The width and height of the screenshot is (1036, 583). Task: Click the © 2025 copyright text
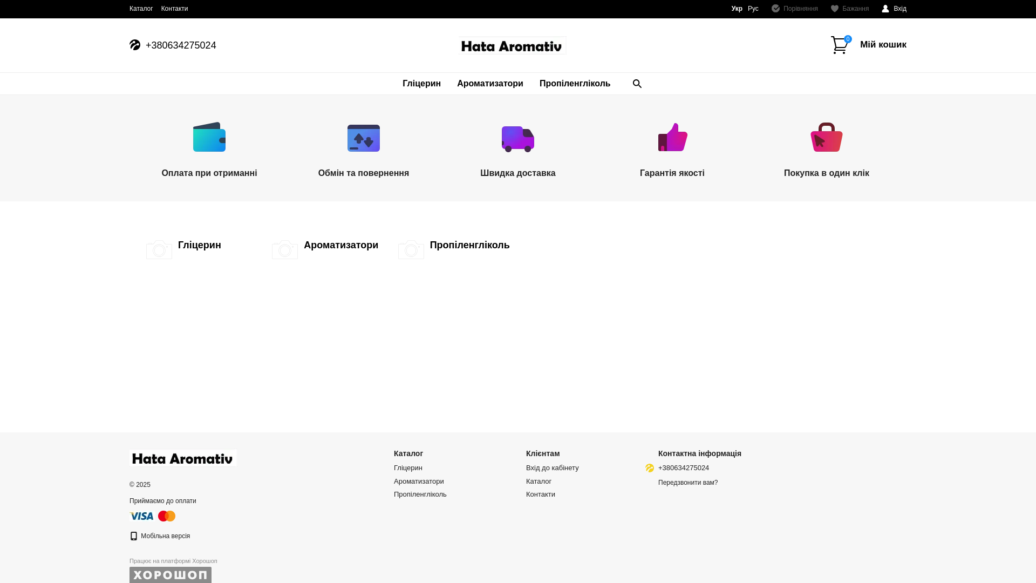coord(140,485)
